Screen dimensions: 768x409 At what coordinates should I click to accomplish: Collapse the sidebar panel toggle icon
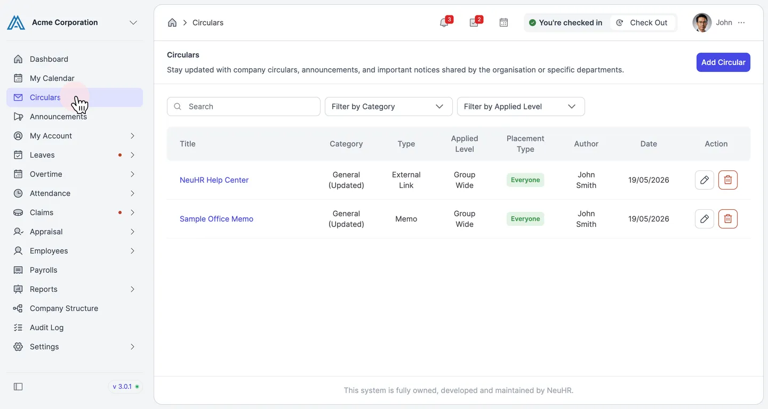coord(18,387)
